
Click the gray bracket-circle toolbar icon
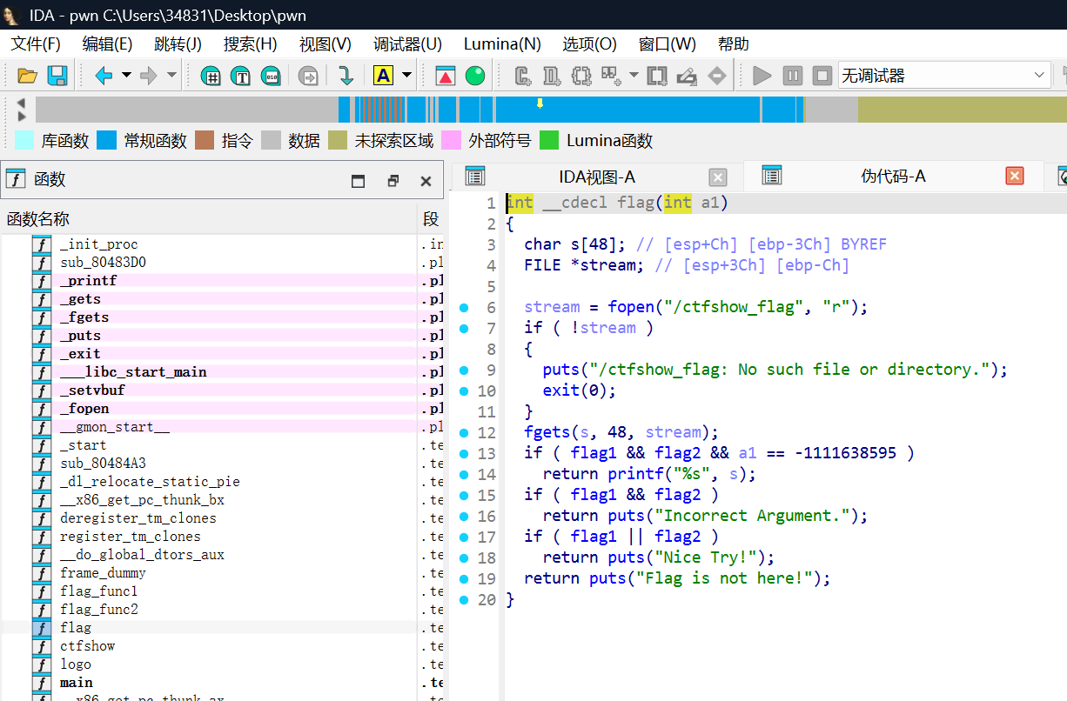click(581, 76)
